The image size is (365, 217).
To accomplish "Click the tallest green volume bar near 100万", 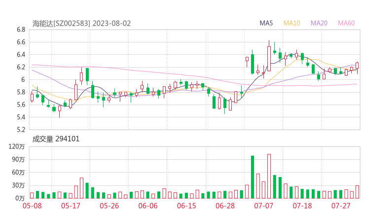I will coord(253,177).
